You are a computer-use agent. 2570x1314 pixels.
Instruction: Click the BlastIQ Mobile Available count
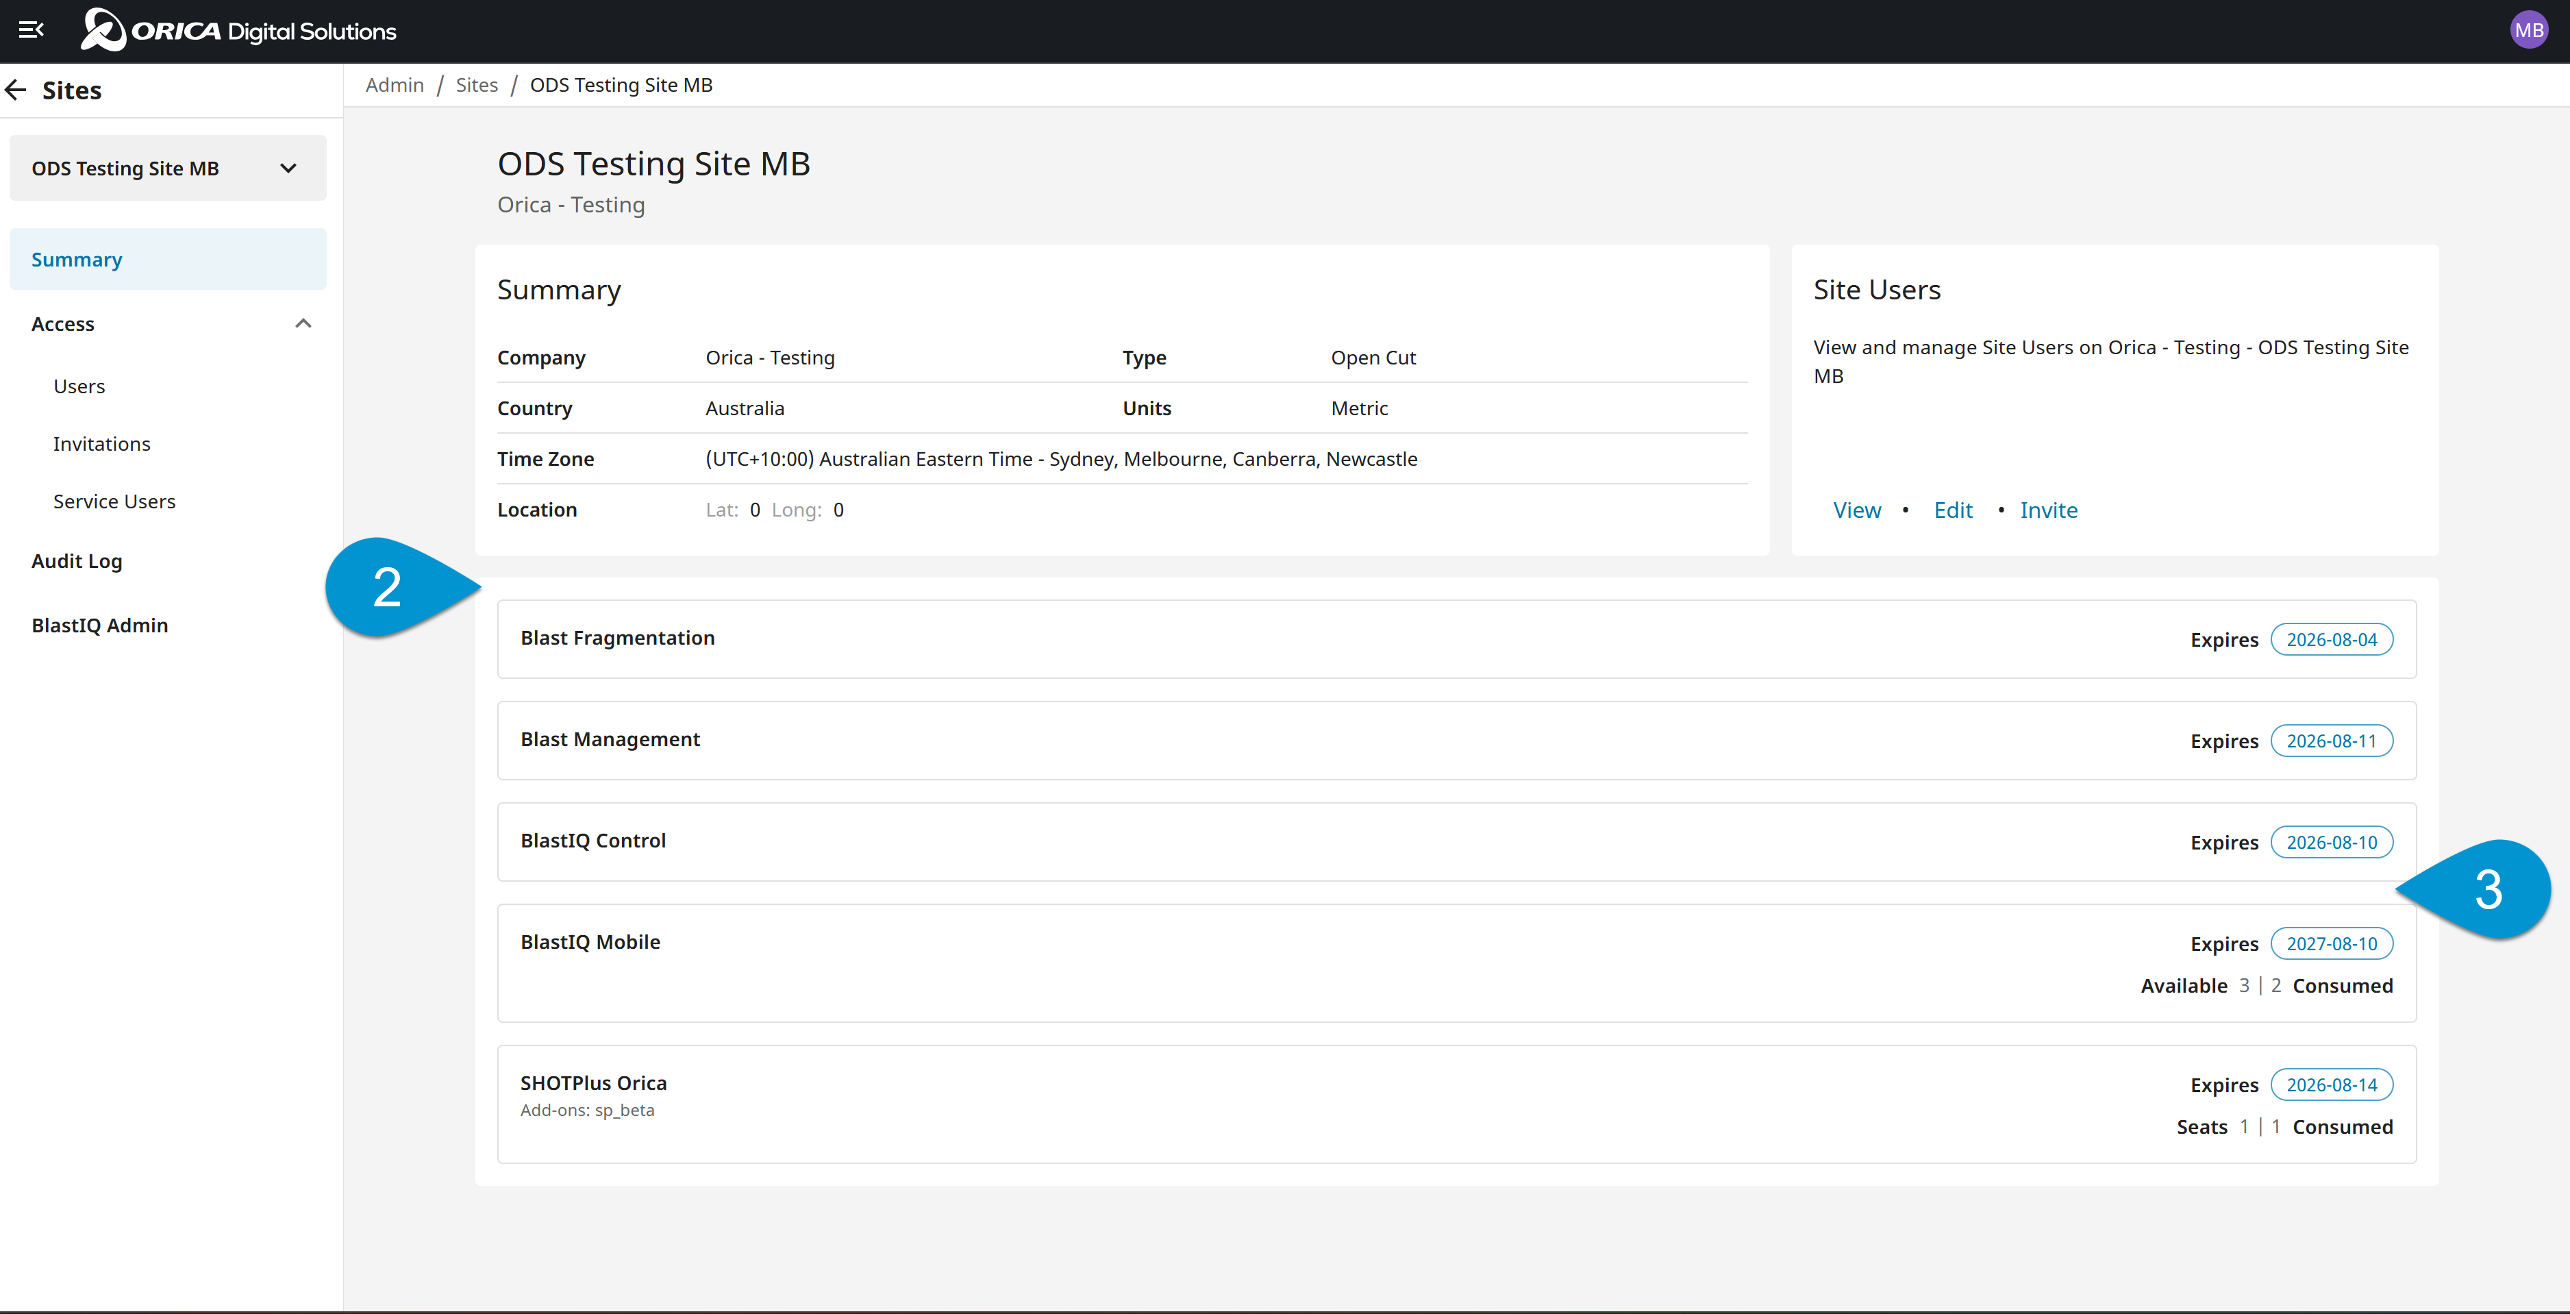tap(2244, 986)
